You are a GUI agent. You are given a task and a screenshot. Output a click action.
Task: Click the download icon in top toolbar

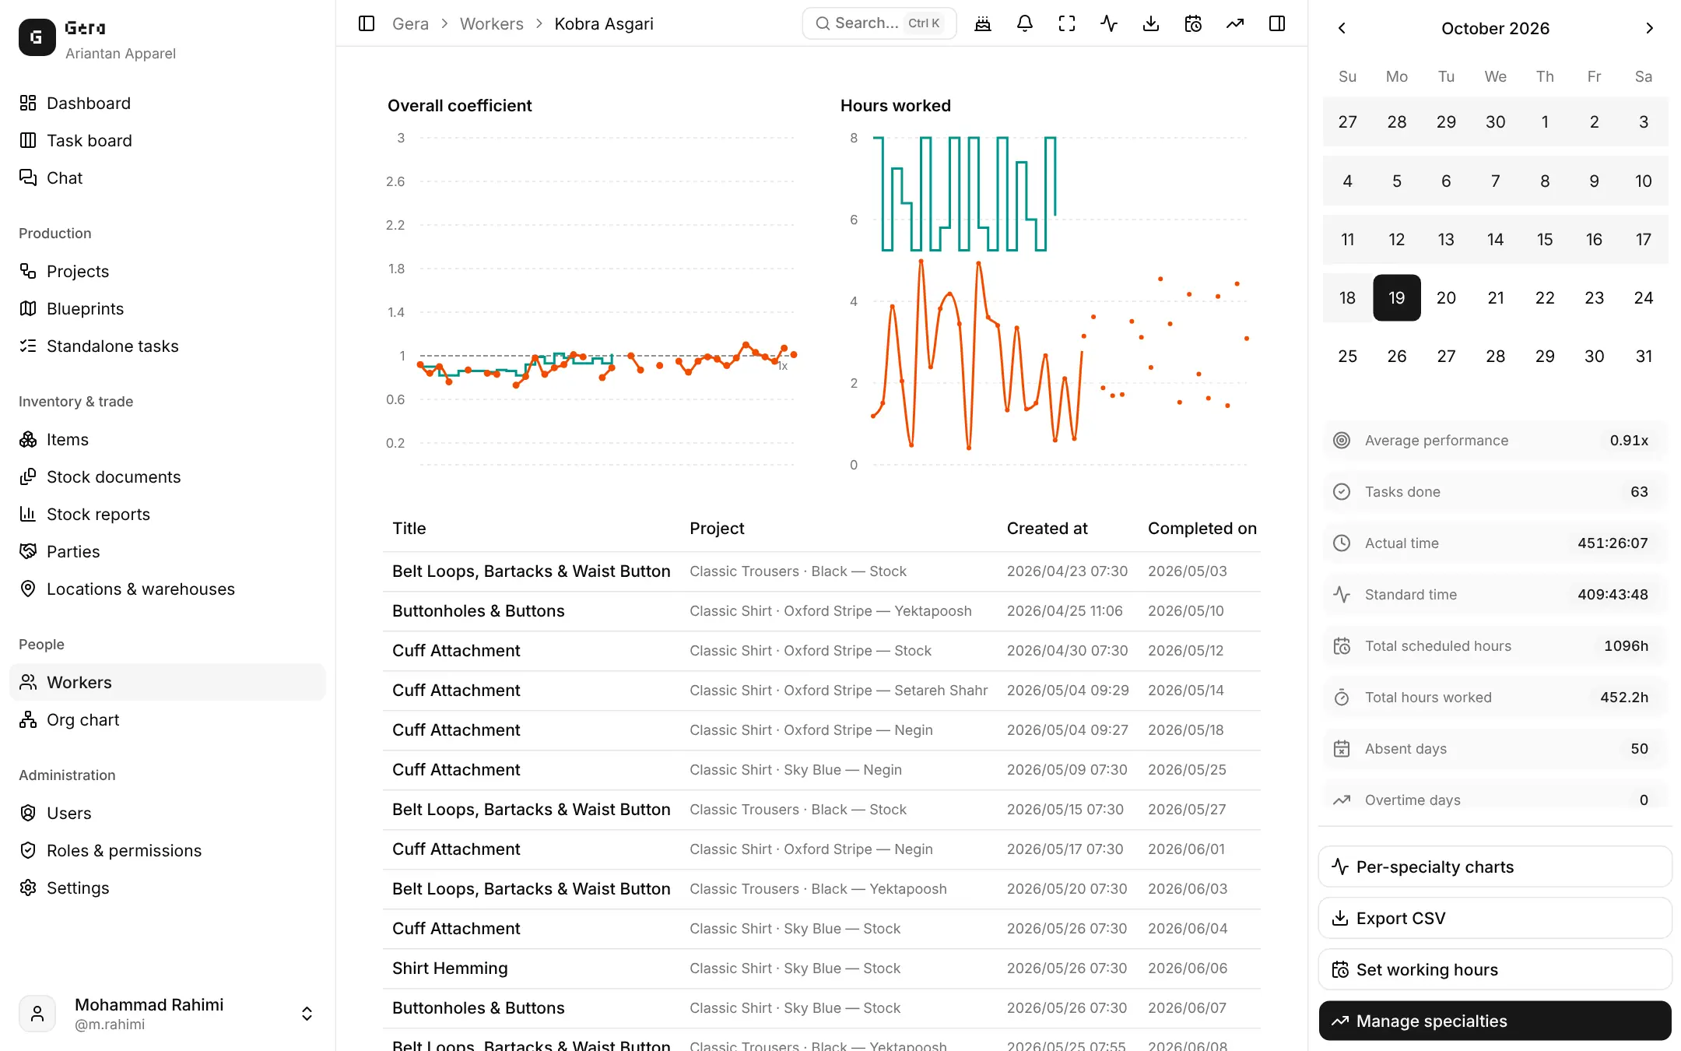pyautogui.click(x=1151, y=23)
